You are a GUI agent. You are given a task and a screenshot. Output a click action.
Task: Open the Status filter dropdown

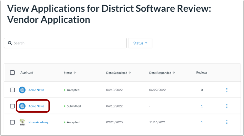[140, 43]
